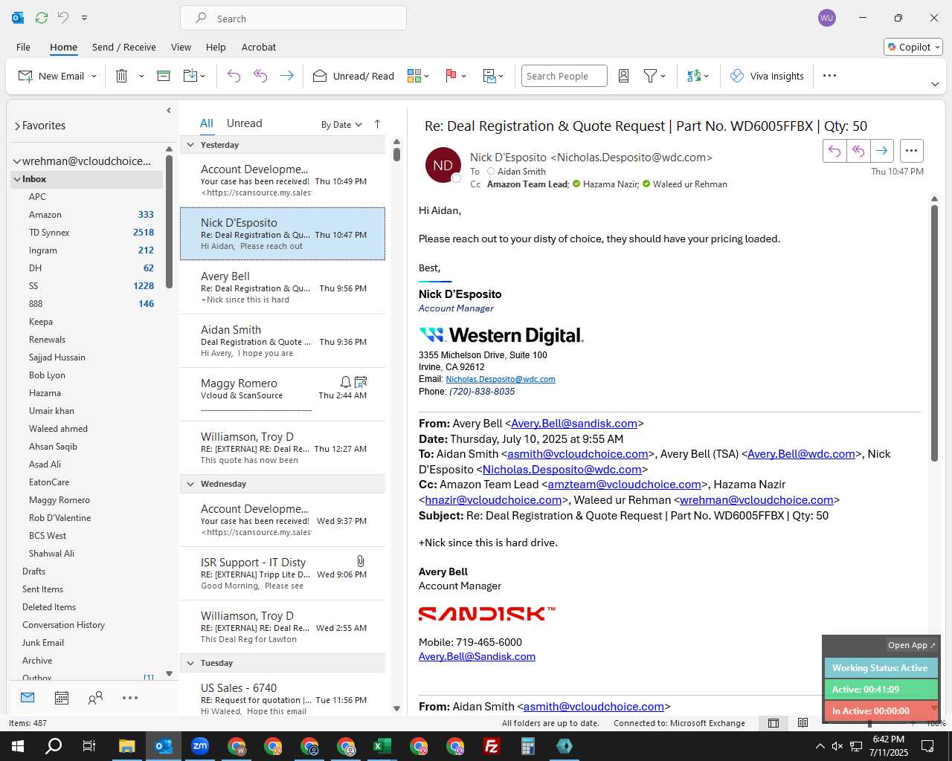Click Forward icon in reading pane header
Image resolution: width=952 pixels, height=761 pixels.
881,151
